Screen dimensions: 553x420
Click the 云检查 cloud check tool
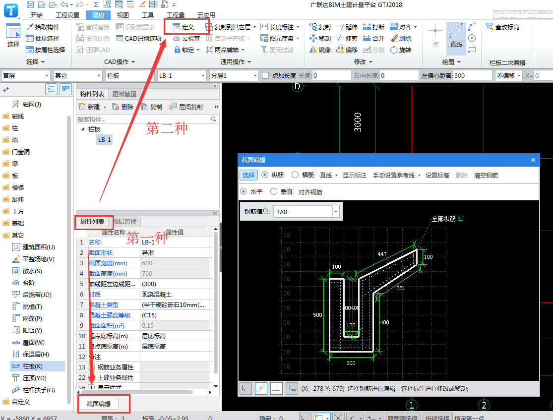pyautogui.click(x=186, y=39)
